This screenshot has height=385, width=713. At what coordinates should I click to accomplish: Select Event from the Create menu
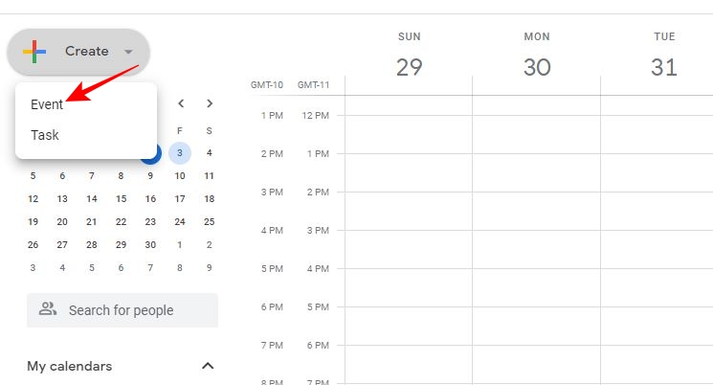(x=47, y=104)
